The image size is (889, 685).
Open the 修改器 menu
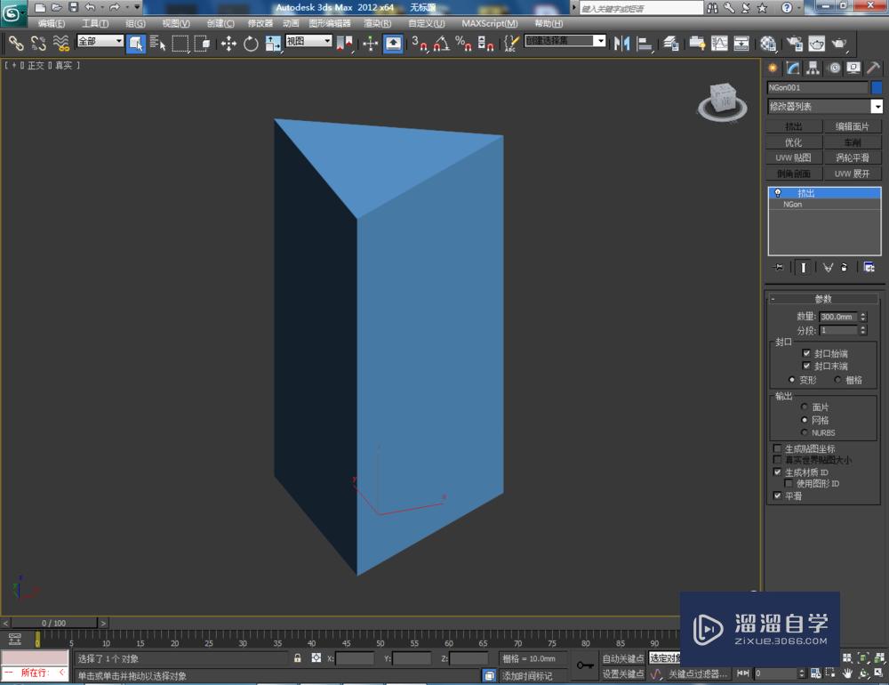click(x=260, y=23)
